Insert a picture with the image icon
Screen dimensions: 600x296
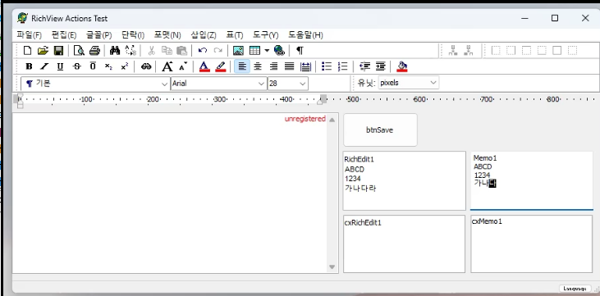pyautogui.click(x=238, y=51)
